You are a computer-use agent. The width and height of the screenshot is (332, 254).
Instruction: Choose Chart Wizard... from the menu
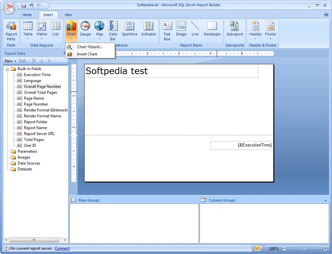click(x=90, y=47)
